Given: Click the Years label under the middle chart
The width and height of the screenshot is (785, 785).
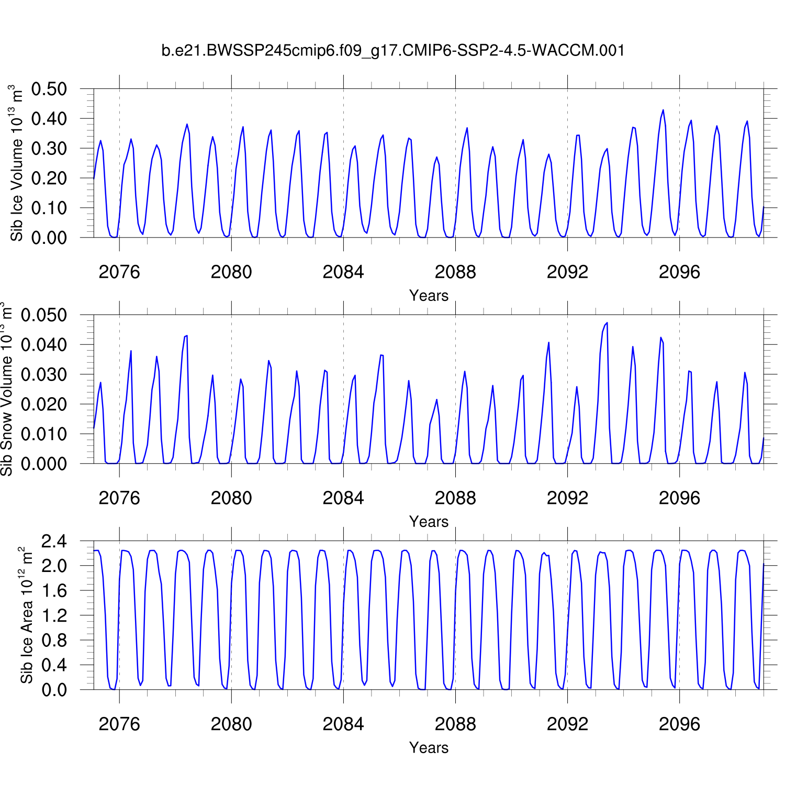Looking at the screenshot, I should [x=429, y=522].
